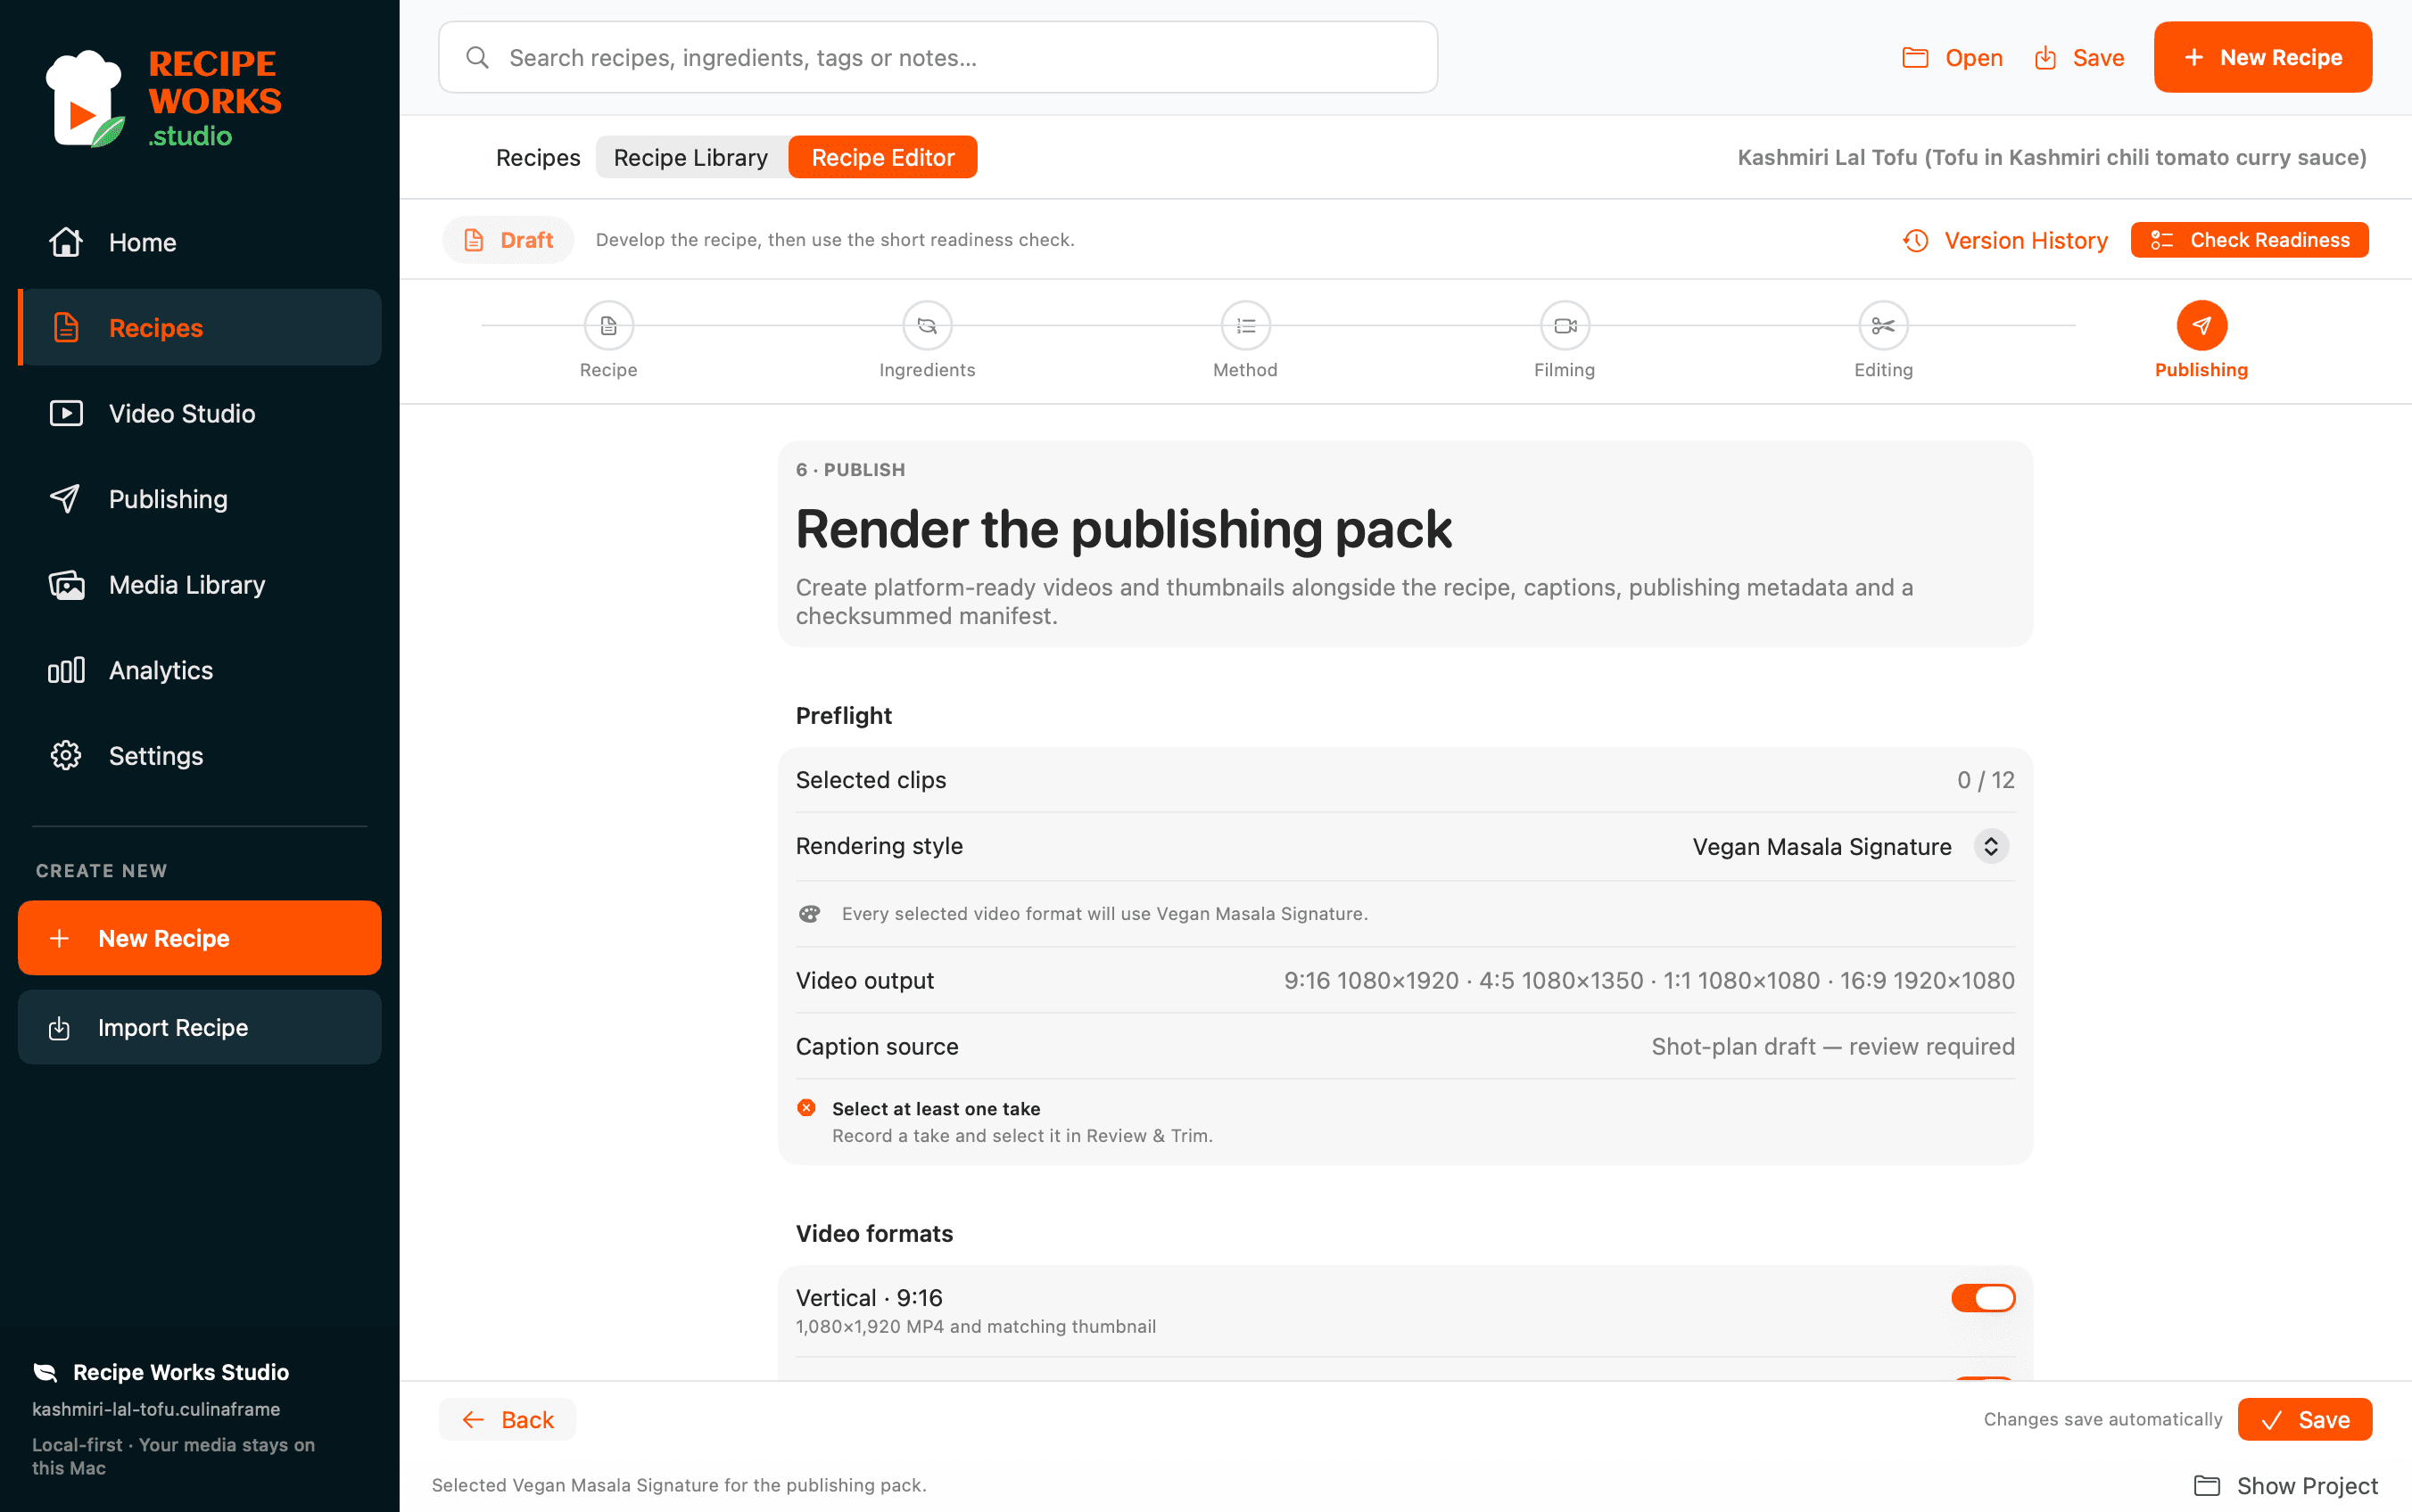
Task: Click the Publishing paper-plane step icon
Action: (2201, 325)
